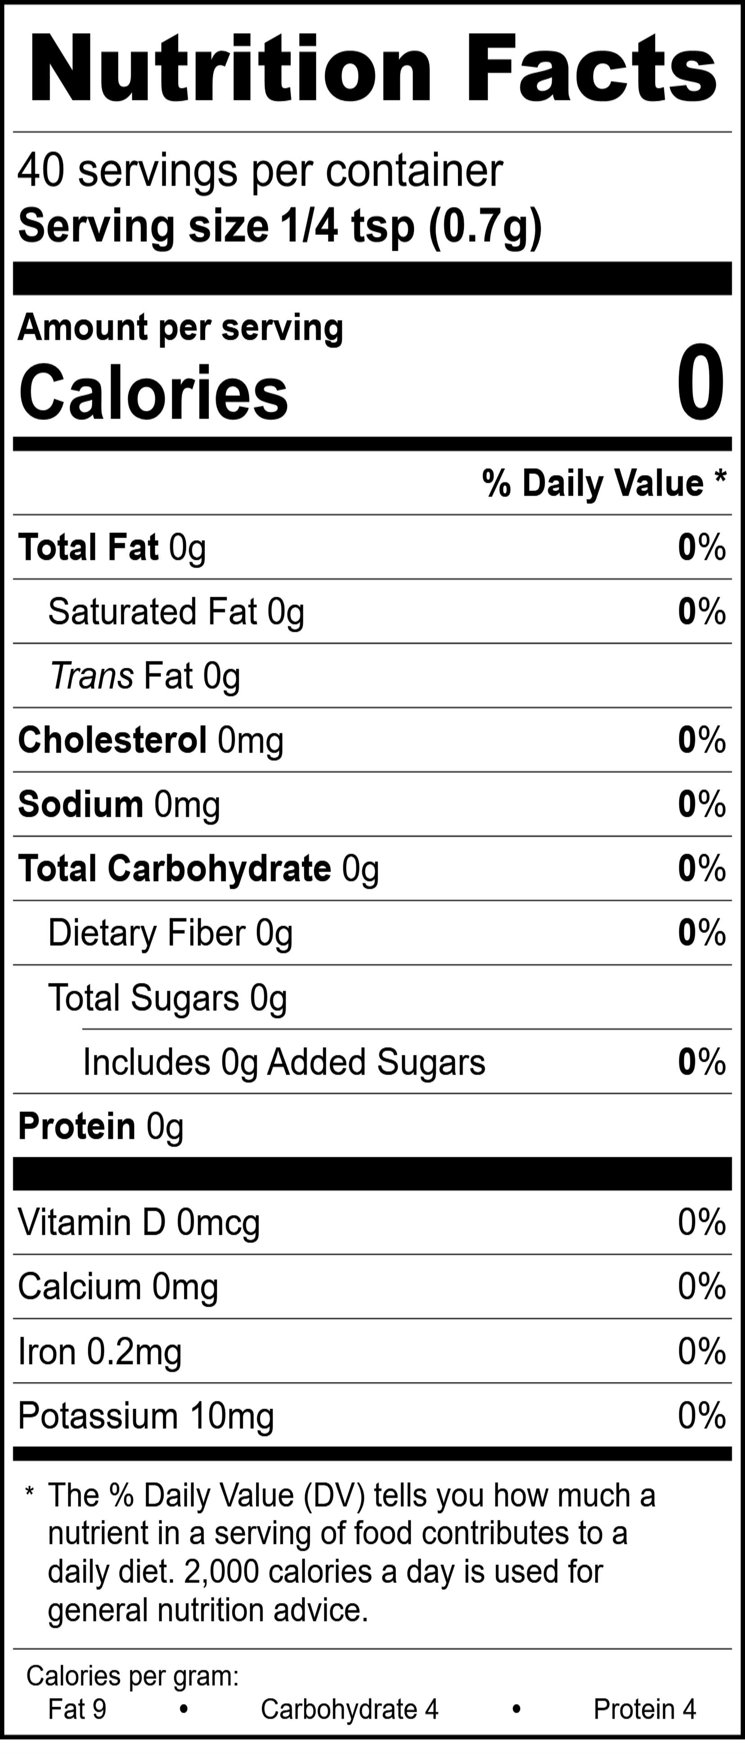Click the Iron 0.2mg entry

pyautogui.click(x=100, y=1351)
